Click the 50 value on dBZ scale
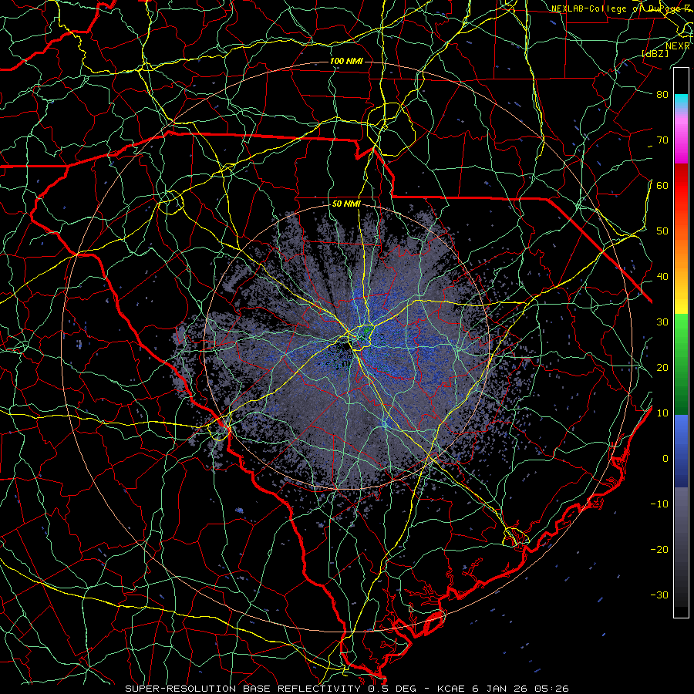 (662, 231)
